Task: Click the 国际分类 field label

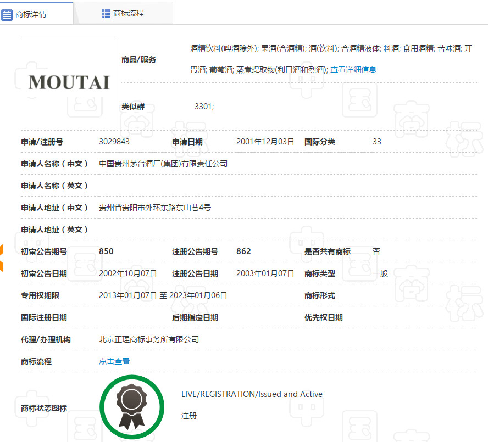Action: pos(320,142)
